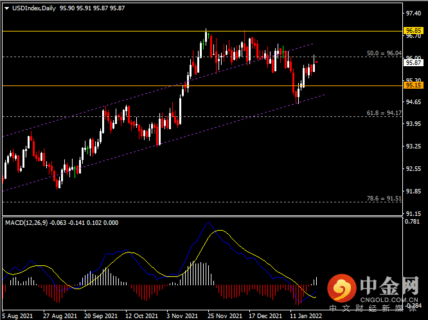Click the 93.25 price scale value

click(x=413, y=147)
